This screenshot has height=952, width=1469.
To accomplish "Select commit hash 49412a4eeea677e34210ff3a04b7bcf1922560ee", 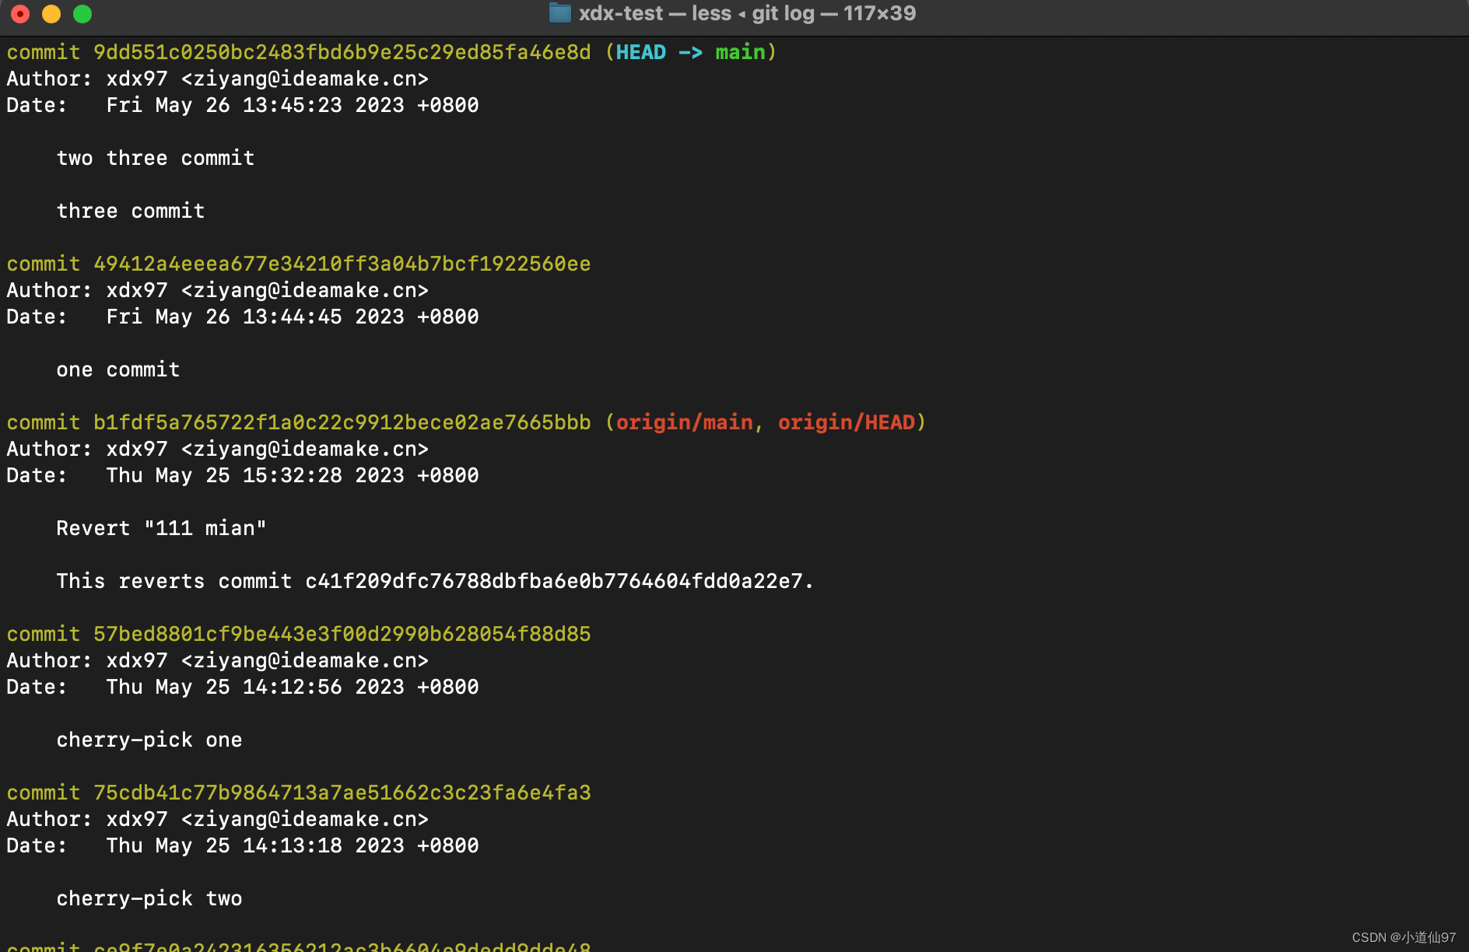I will click(x=342, y=264).
